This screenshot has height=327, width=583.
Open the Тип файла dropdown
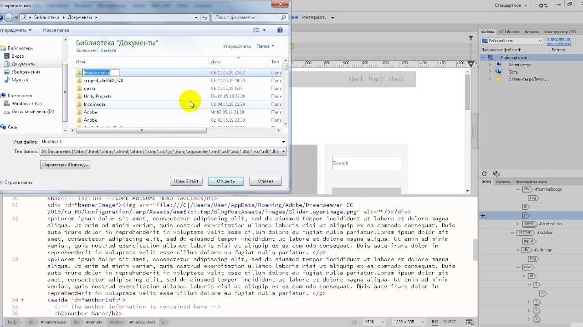(163, 151)
